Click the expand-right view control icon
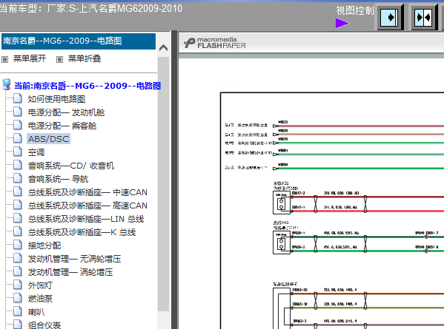444x329 pixels. coord(389,18)
